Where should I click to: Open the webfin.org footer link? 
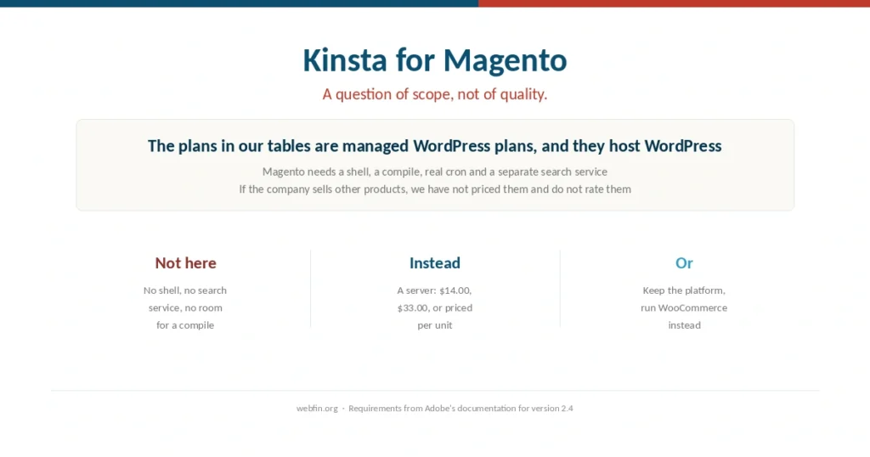pyautogui.click(x=317, y=409)
